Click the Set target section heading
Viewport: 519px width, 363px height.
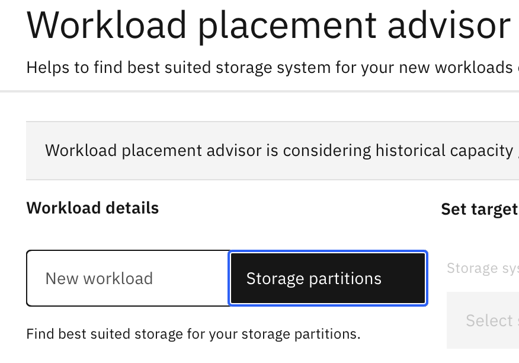tap(479, 209)
